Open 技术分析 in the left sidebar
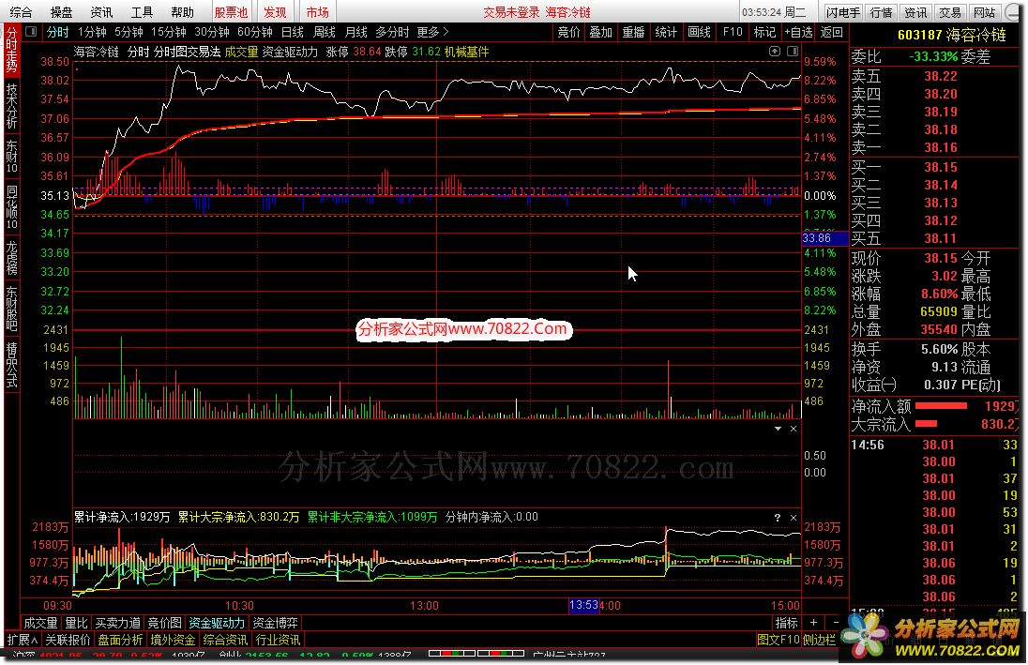Viewport: 1028px width, 665px height. tap(12, 106)
